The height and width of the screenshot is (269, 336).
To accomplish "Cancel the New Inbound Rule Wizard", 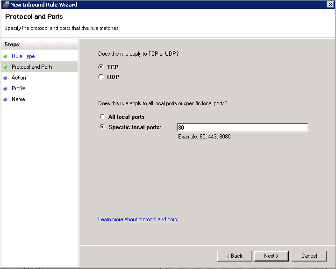I will pyautogui.click(x=309, y=256).
